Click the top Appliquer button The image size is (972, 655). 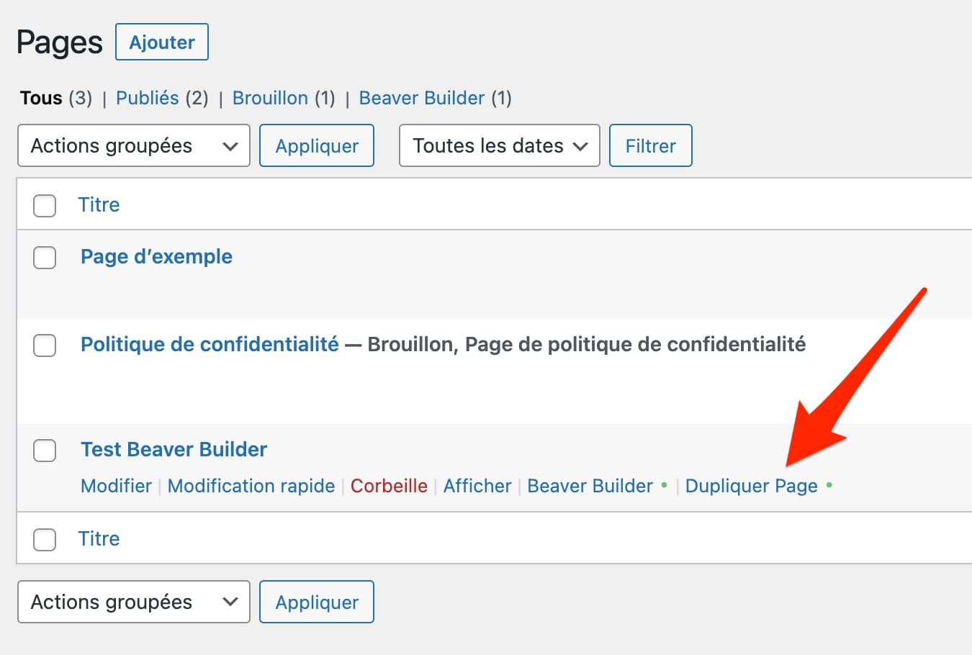pyautogui.click(x=316, y=145)
